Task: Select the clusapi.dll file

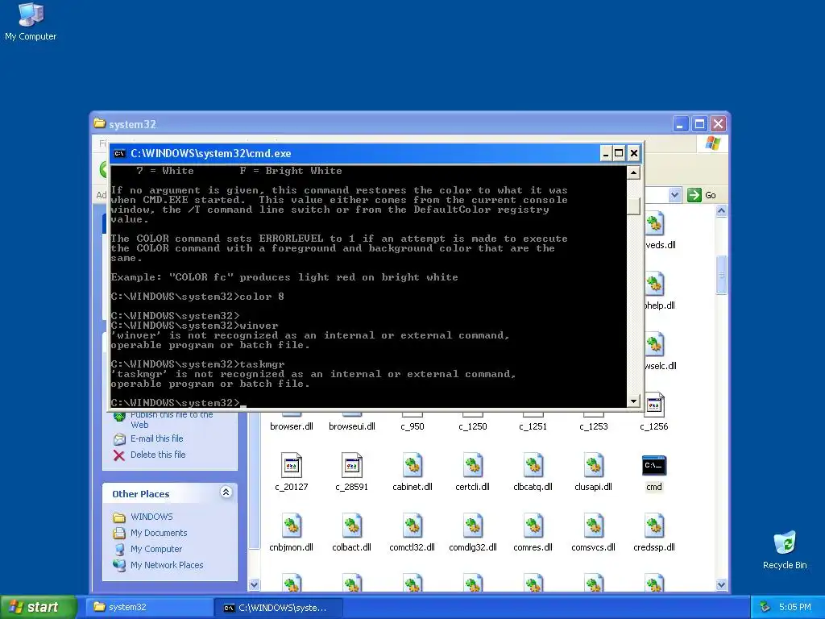Action: click(x=594, y=472)
